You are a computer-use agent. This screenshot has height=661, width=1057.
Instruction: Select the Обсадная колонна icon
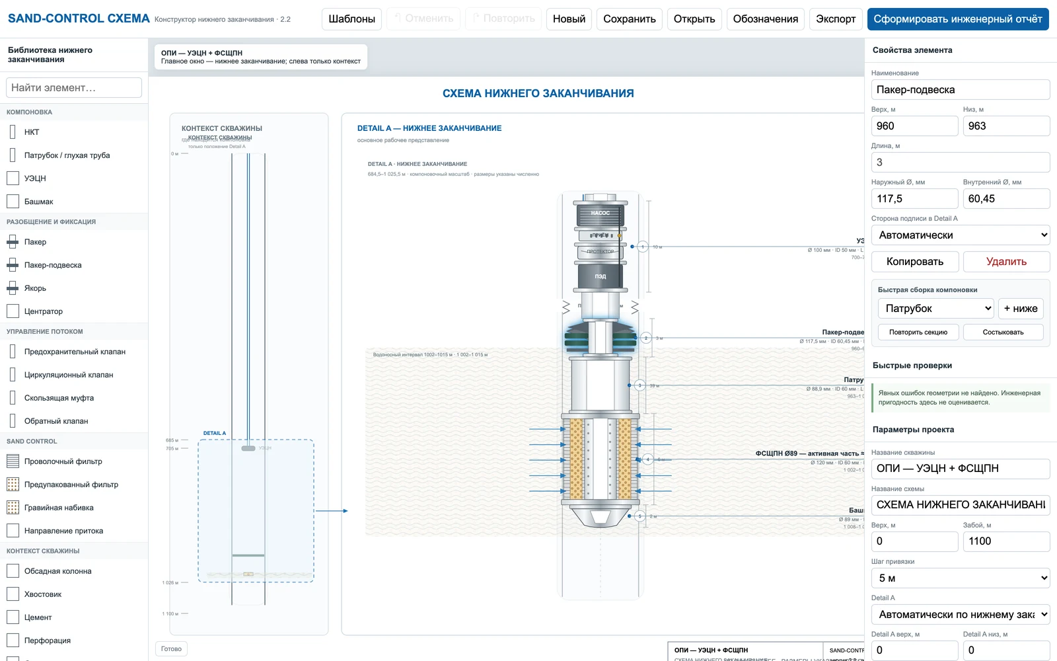tap(13, 571)
